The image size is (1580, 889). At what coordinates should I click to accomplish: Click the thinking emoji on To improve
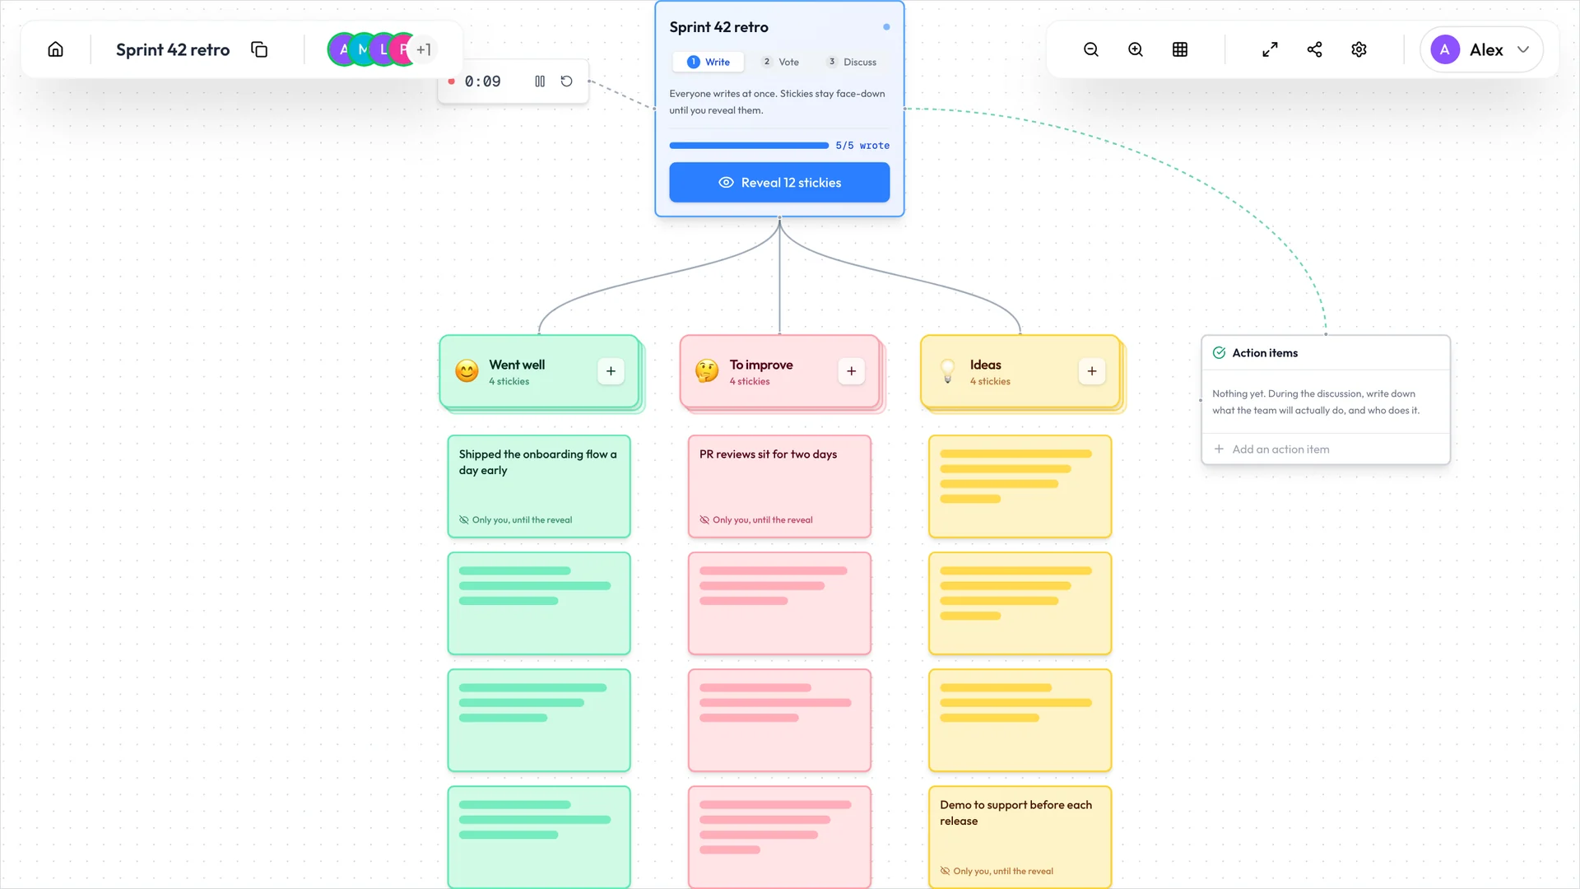[707, 371]
